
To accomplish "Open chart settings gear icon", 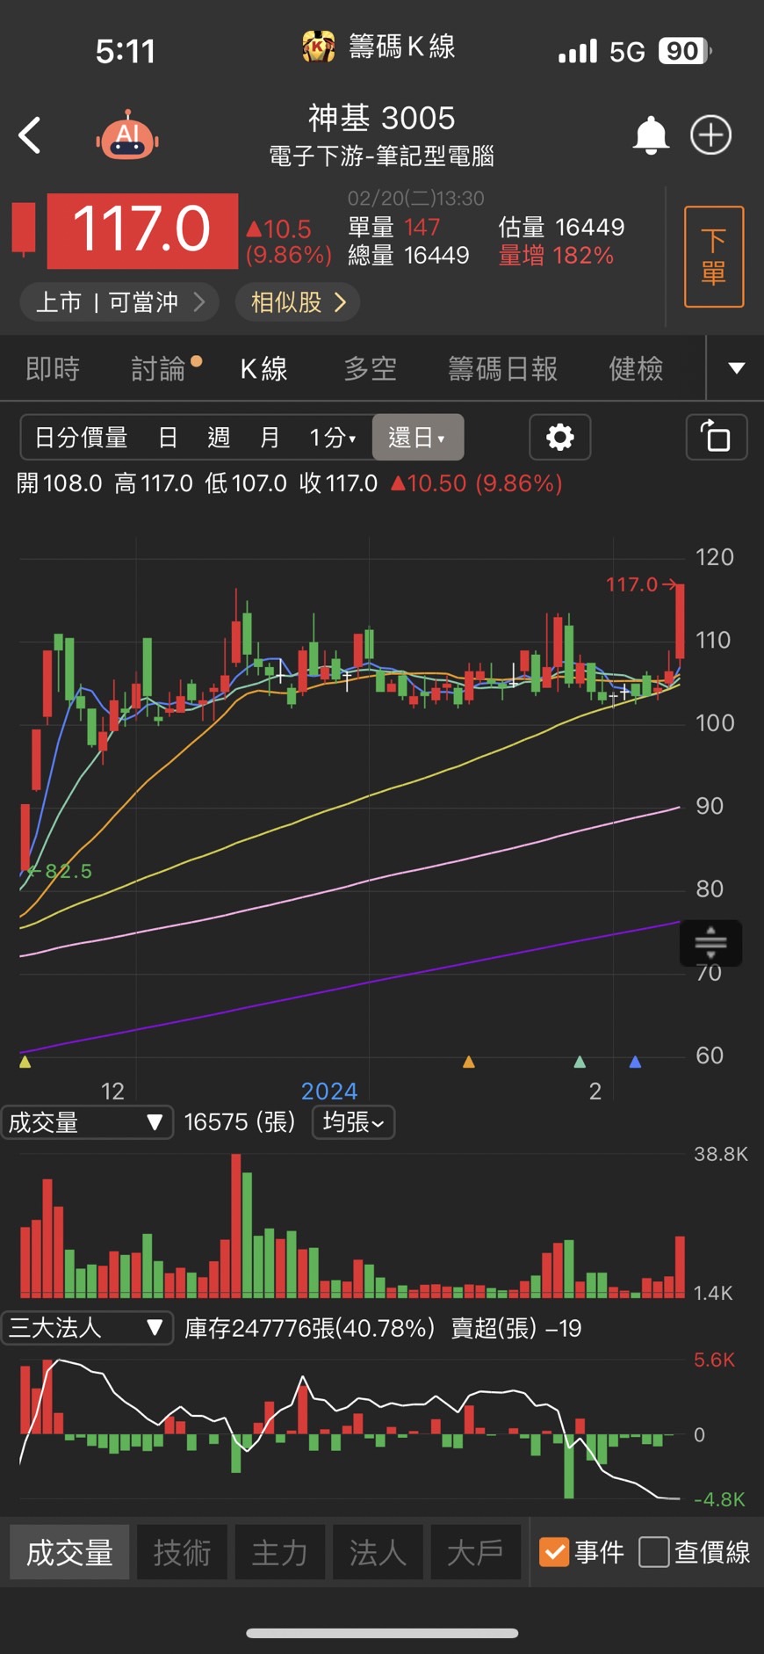I will pyautogui.click(x=559, y=437).
